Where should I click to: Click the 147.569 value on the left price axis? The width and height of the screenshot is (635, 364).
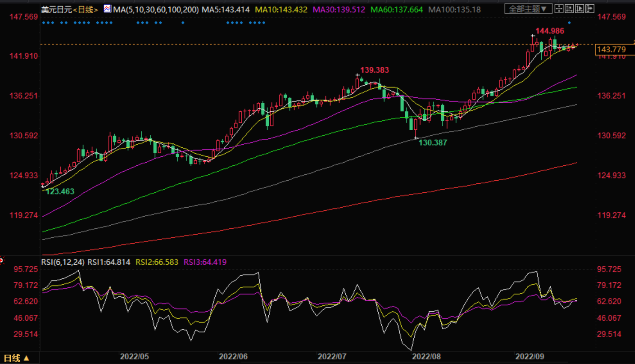[24, 17]
